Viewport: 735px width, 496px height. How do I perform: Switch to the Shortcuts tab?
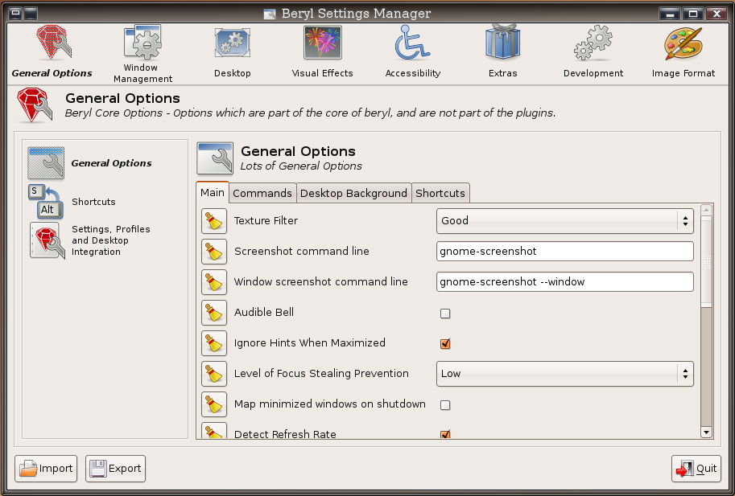click(x=440, y=193)
